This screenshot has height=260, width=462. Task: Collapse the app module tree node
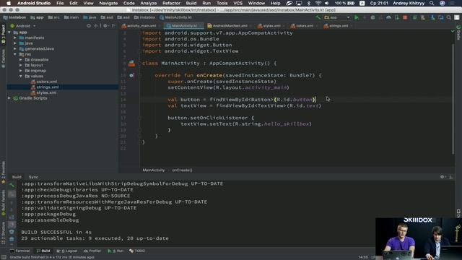pyautogui.click(x=9, y=32)
